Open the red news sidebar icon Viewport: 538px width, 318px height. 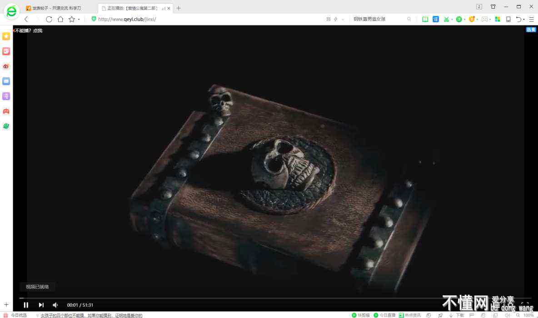[6, 51]
